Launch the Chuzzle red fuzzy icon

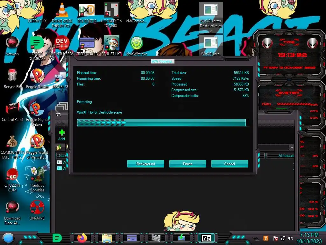[x=12, y=180]
